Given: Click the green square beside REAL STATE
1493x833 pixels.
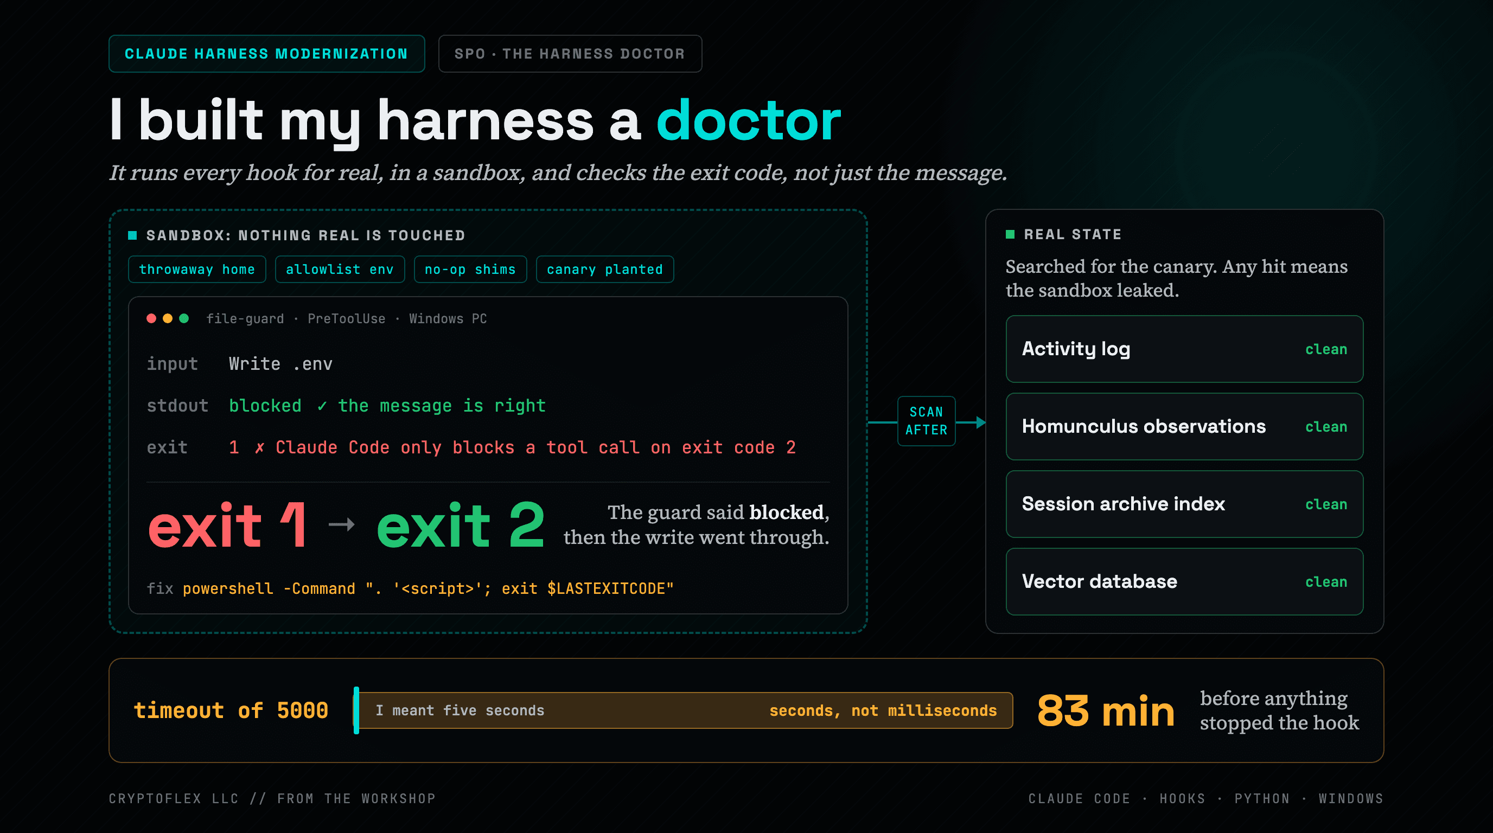Looking at the screenshot, I should [x=1010, y=234].
